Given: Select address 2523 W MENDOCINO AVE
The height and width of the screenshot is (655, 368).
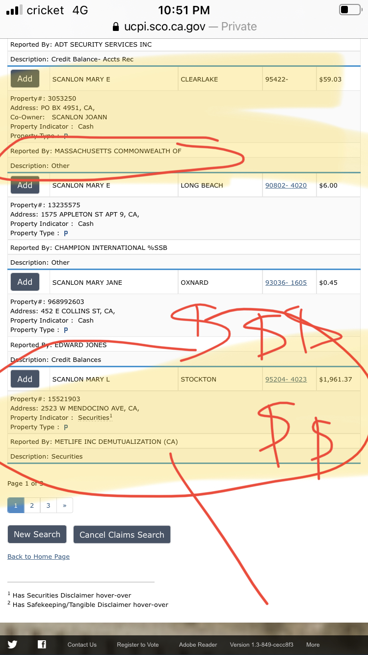Looking at the screenshot, I should [x=75, y=408].
